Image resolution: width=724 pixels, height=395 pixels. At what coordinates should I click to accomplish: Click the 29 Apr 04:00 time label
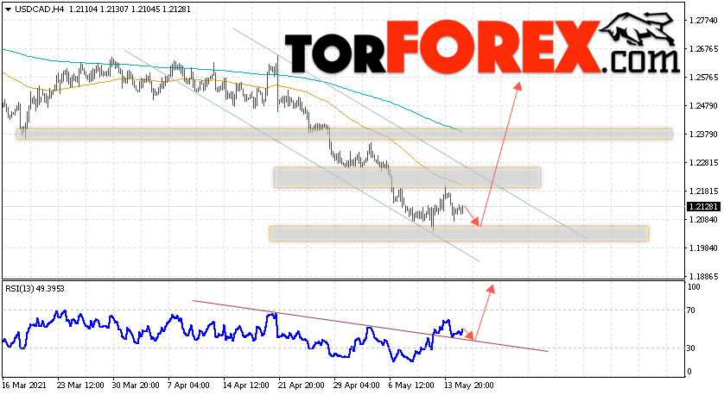click(x=357, y=386)
